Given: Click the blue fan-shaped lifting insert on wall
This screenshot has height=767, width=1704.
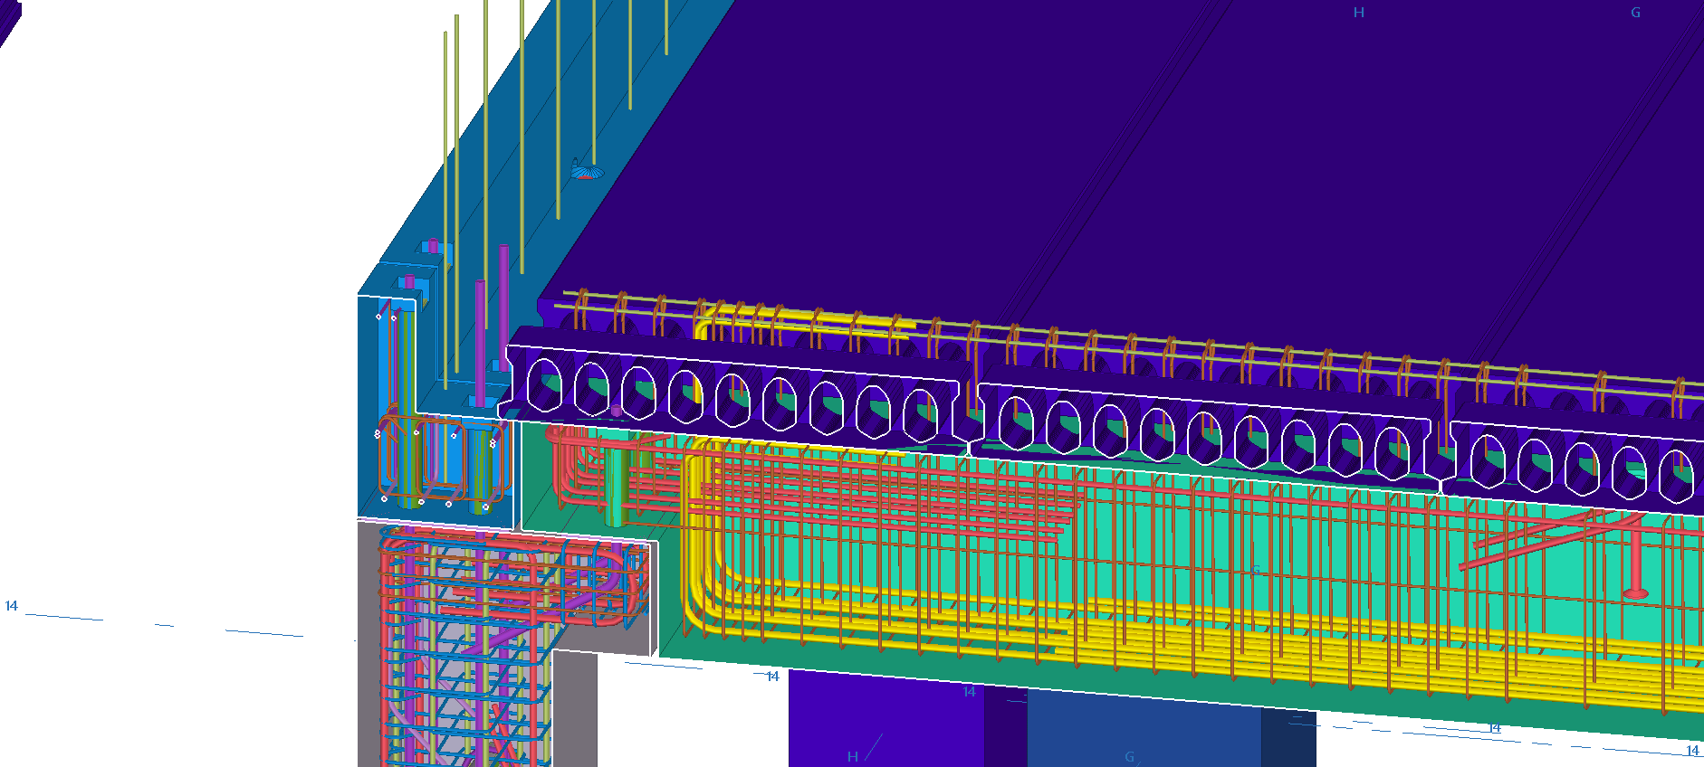Looking at the screenshot, I should click(x=586, y=170).
